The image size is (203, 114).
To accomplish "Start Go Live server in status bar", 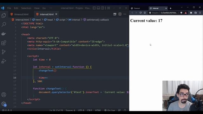I will pos(109,110).
